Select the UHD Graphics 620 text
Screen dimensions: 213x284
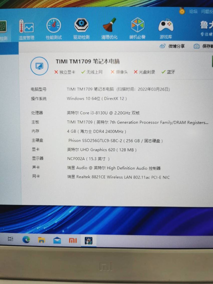pos(102,150)
